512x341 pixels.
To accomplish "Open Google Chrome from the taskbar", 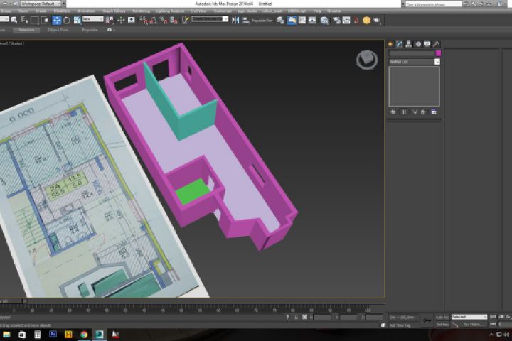I will coord(84,334).
